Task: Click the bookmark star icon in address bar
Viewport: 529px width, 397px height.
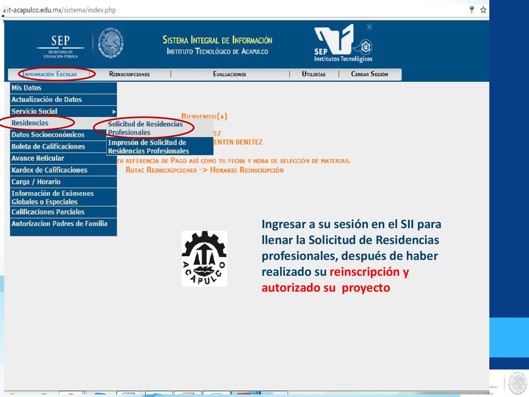Action: [x=483, y=10]
